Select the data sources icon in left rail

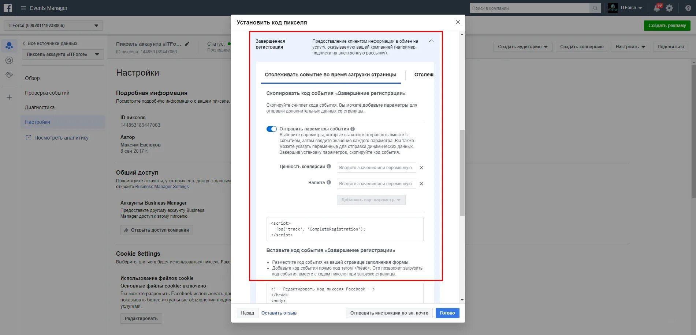(x=9, y=46)
